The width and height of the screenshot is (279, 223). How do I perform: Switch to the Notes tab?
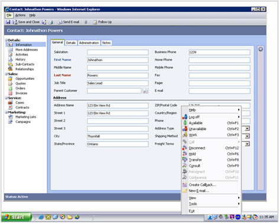tap(106, 43)
